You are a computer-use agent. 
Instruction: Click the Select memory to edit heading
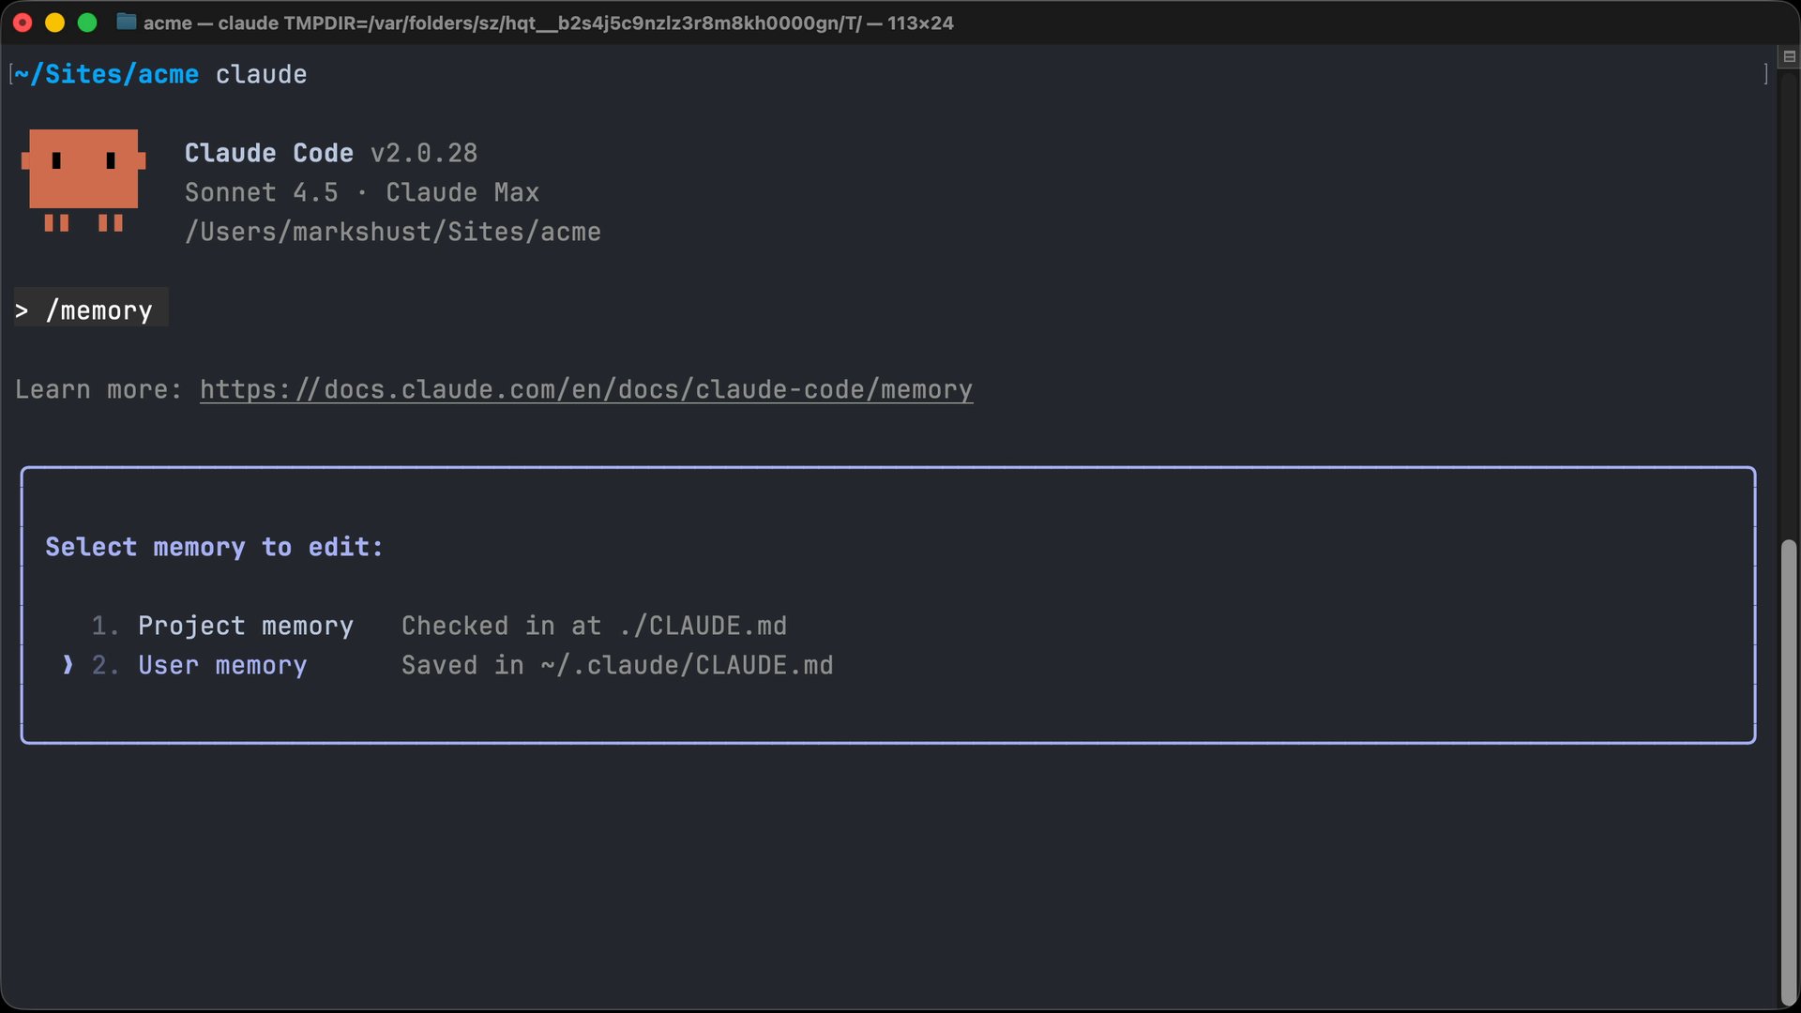214,547
